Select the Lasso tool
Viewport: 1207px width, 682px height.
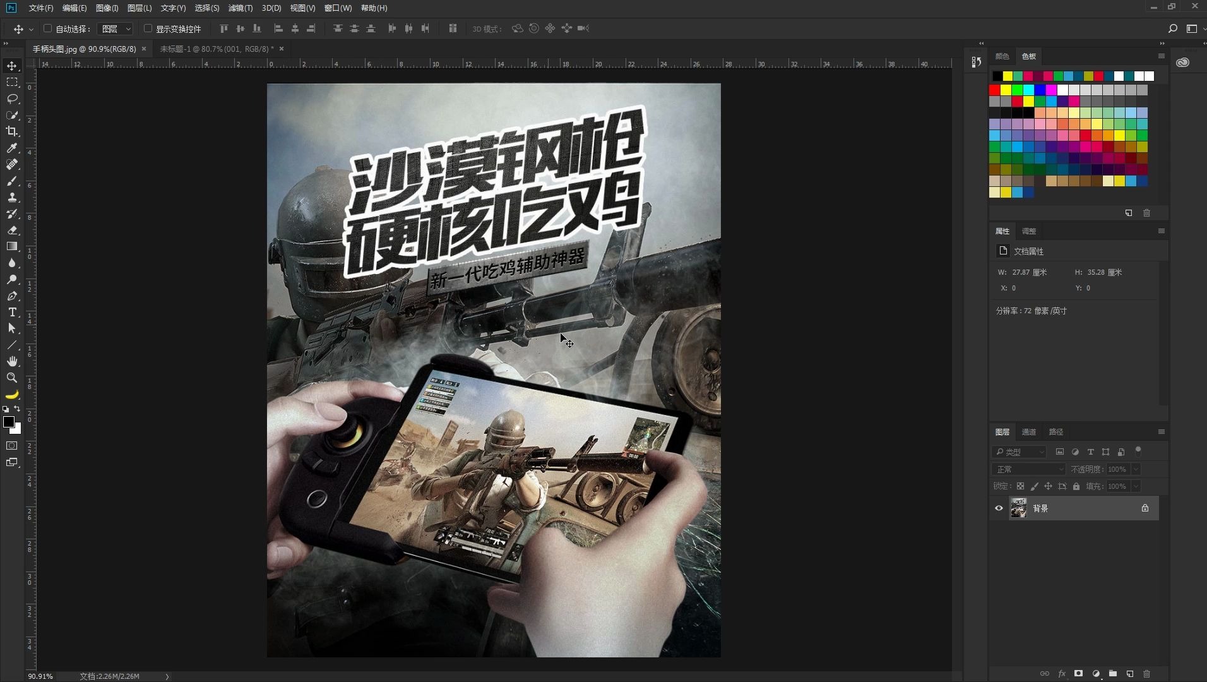click(x=12, y=99)
